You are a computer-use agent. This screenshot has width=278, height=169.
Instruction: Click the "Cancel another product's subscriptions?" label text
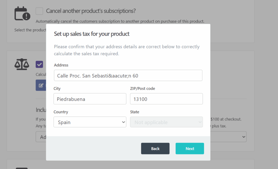91,11
